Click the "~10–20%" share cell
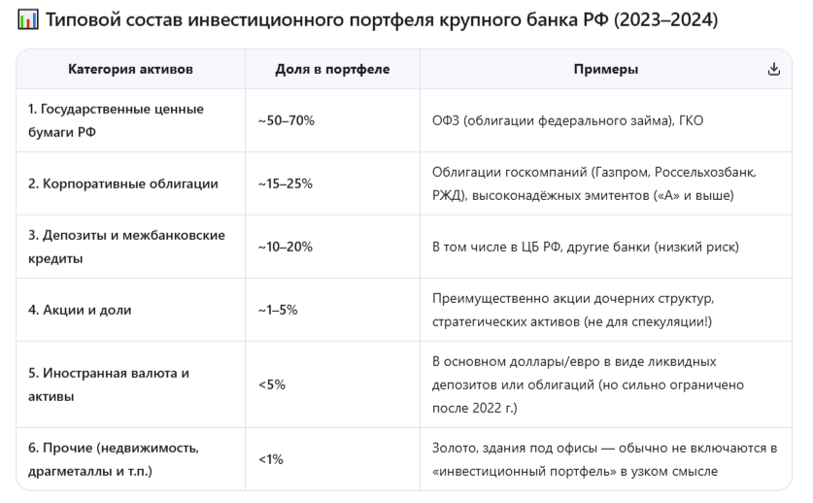 286,247
